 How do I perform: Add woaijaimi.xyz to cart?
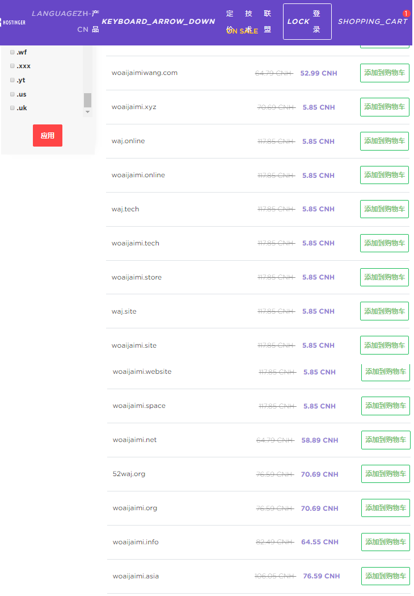(385, 107)
